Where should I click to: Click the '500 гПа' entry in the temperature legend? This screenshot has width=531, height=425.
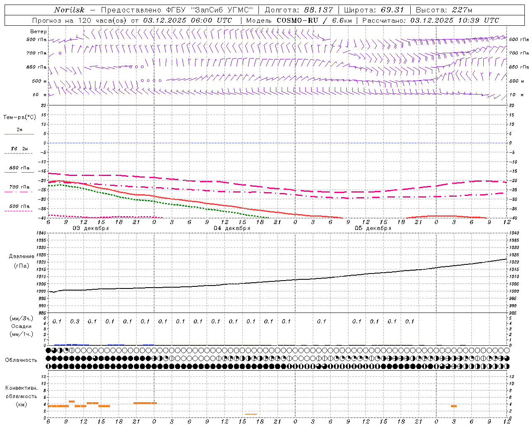pyautogui.click(x=19, y=206)
